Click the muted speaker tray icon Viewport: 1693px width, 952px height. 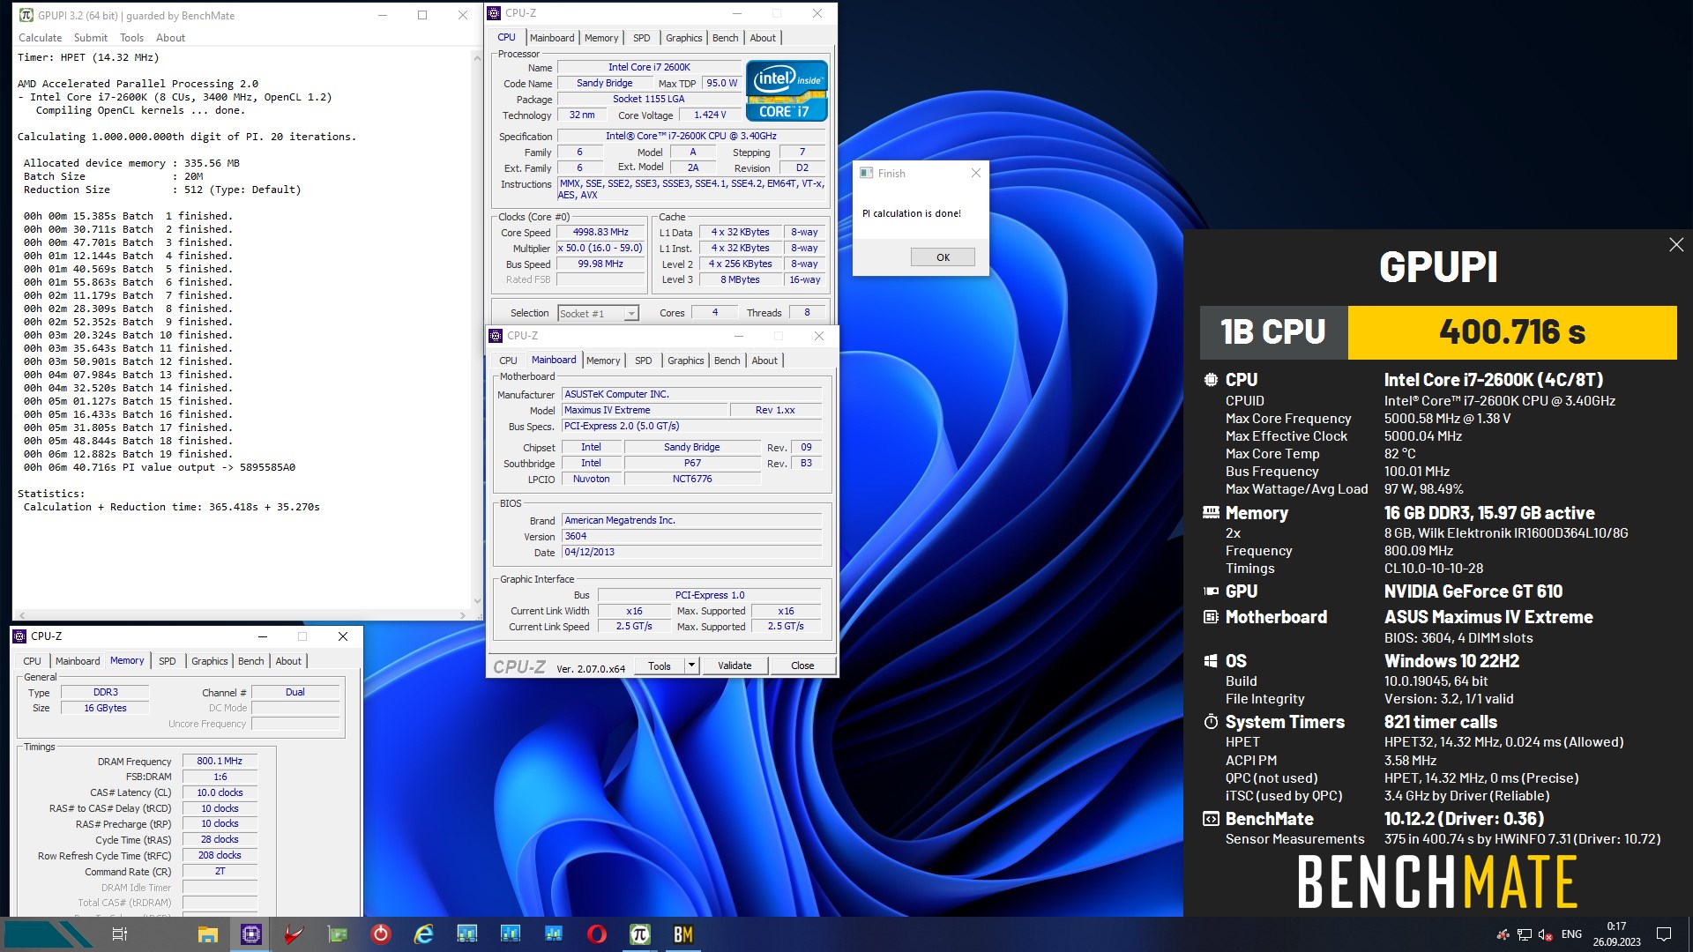click(x=1545, y=934)
